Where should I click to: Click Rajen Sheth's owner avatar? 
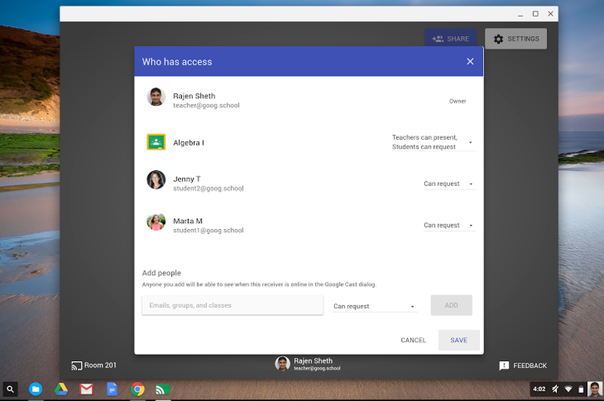coord(156,97)
